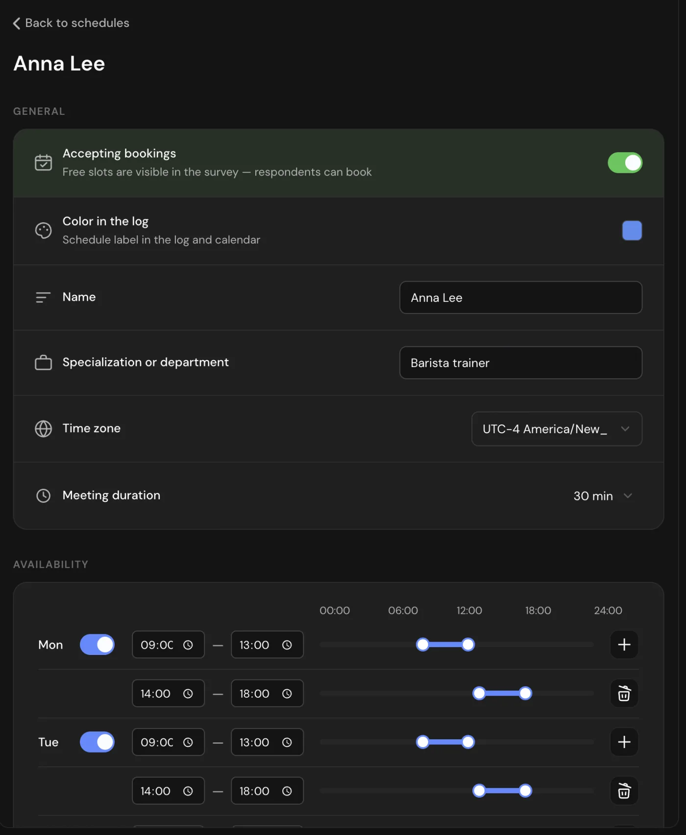Click Monday's 09:00 slider start handle
This screenshot has height=835, width=686.
point(422,645)
